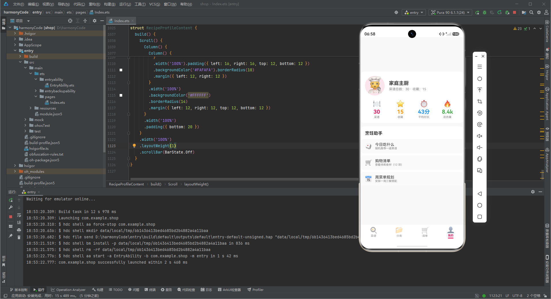Toggle soft-wrap in the Run console
The width and height of the screenshot is (551, 299).
pyautogui.click(x=19, y=215)
